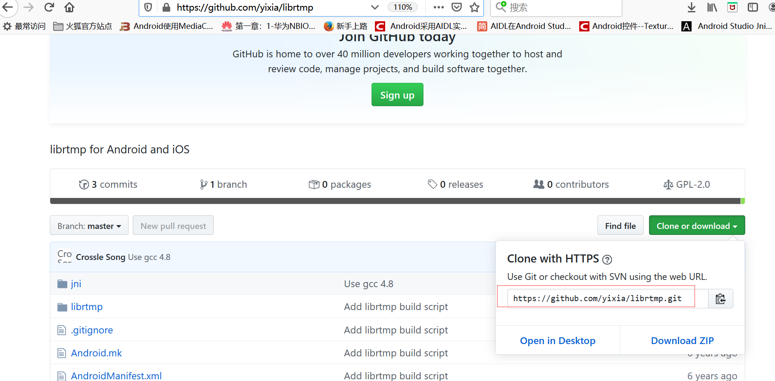Image resolution: width=775 pixels, height=381 pixels.
Task: Expand the Branch: master dropdown
Action: pos(89,226)
